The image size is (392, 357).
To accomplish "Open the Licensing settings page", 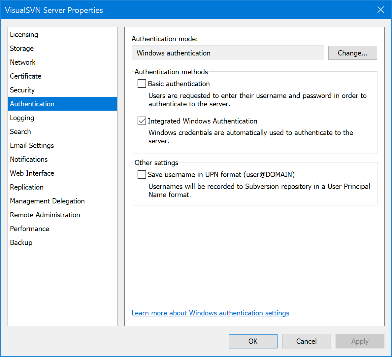I will pos(24,35).
